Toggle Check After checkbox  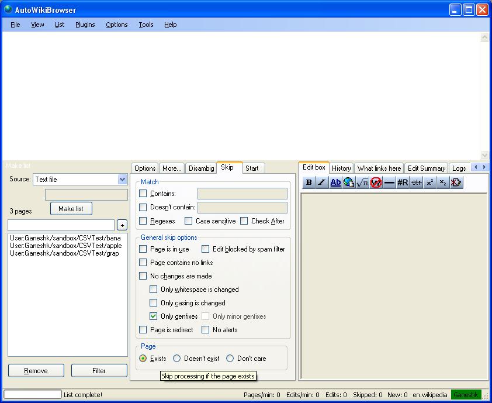point(244,221)
